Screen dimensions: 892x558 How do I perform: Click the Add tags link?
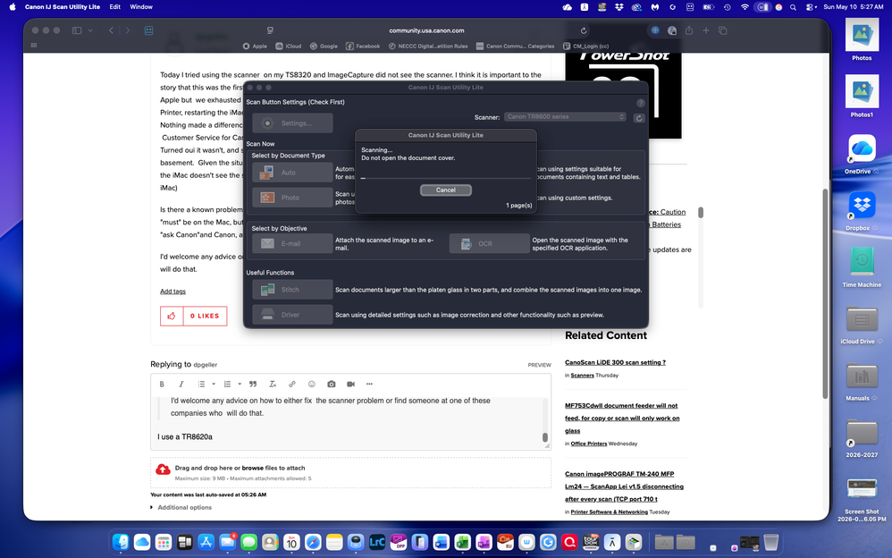pos(173,291)
